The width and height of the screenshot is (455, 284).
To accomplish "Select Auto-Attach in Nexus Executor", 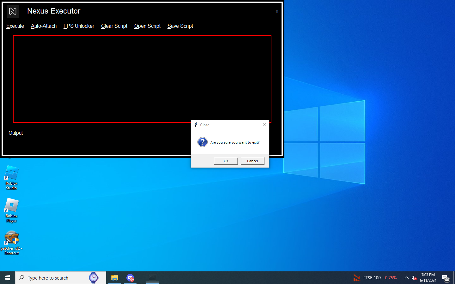I will 44,26.
